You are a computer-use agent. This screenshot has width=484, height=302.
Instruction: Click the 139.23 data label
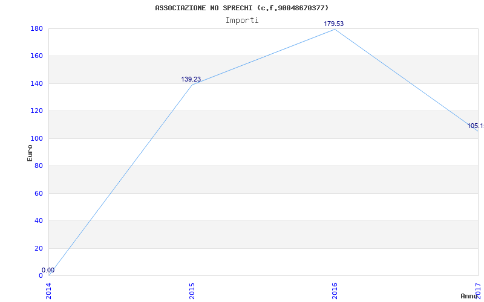point(191,79)
